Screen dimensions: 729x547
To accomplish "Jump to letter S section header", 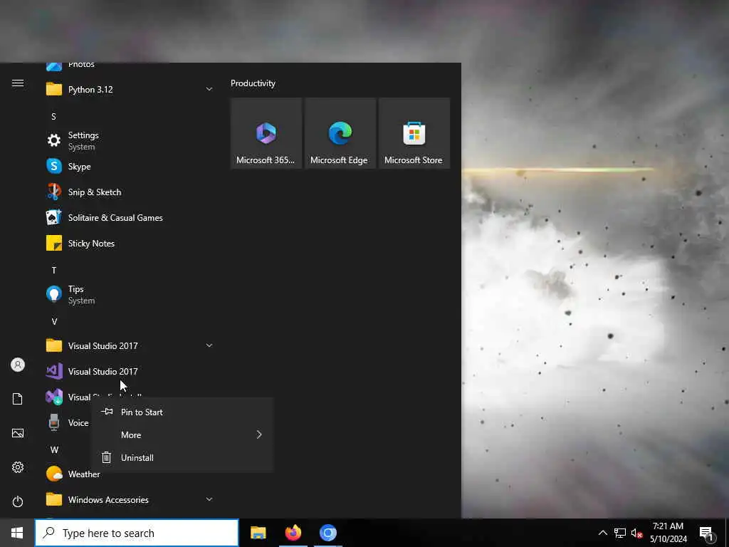I will pos(53,116).
